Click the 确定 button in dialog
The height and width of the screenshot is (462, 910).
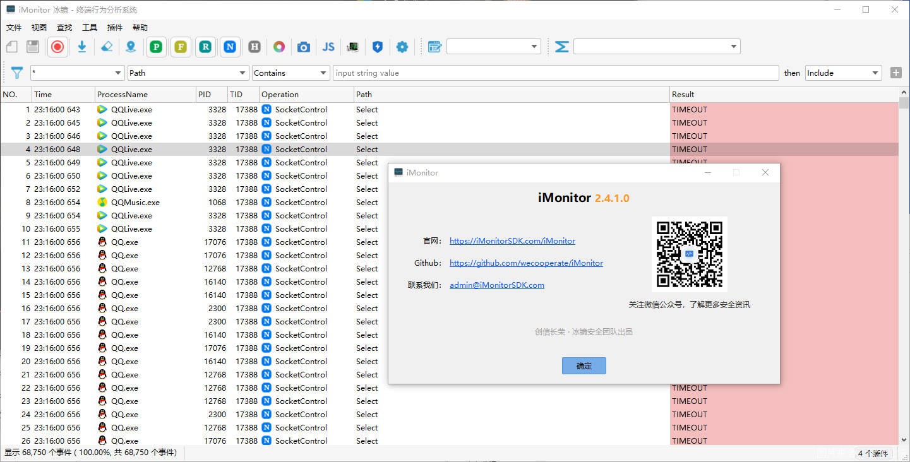584,365
